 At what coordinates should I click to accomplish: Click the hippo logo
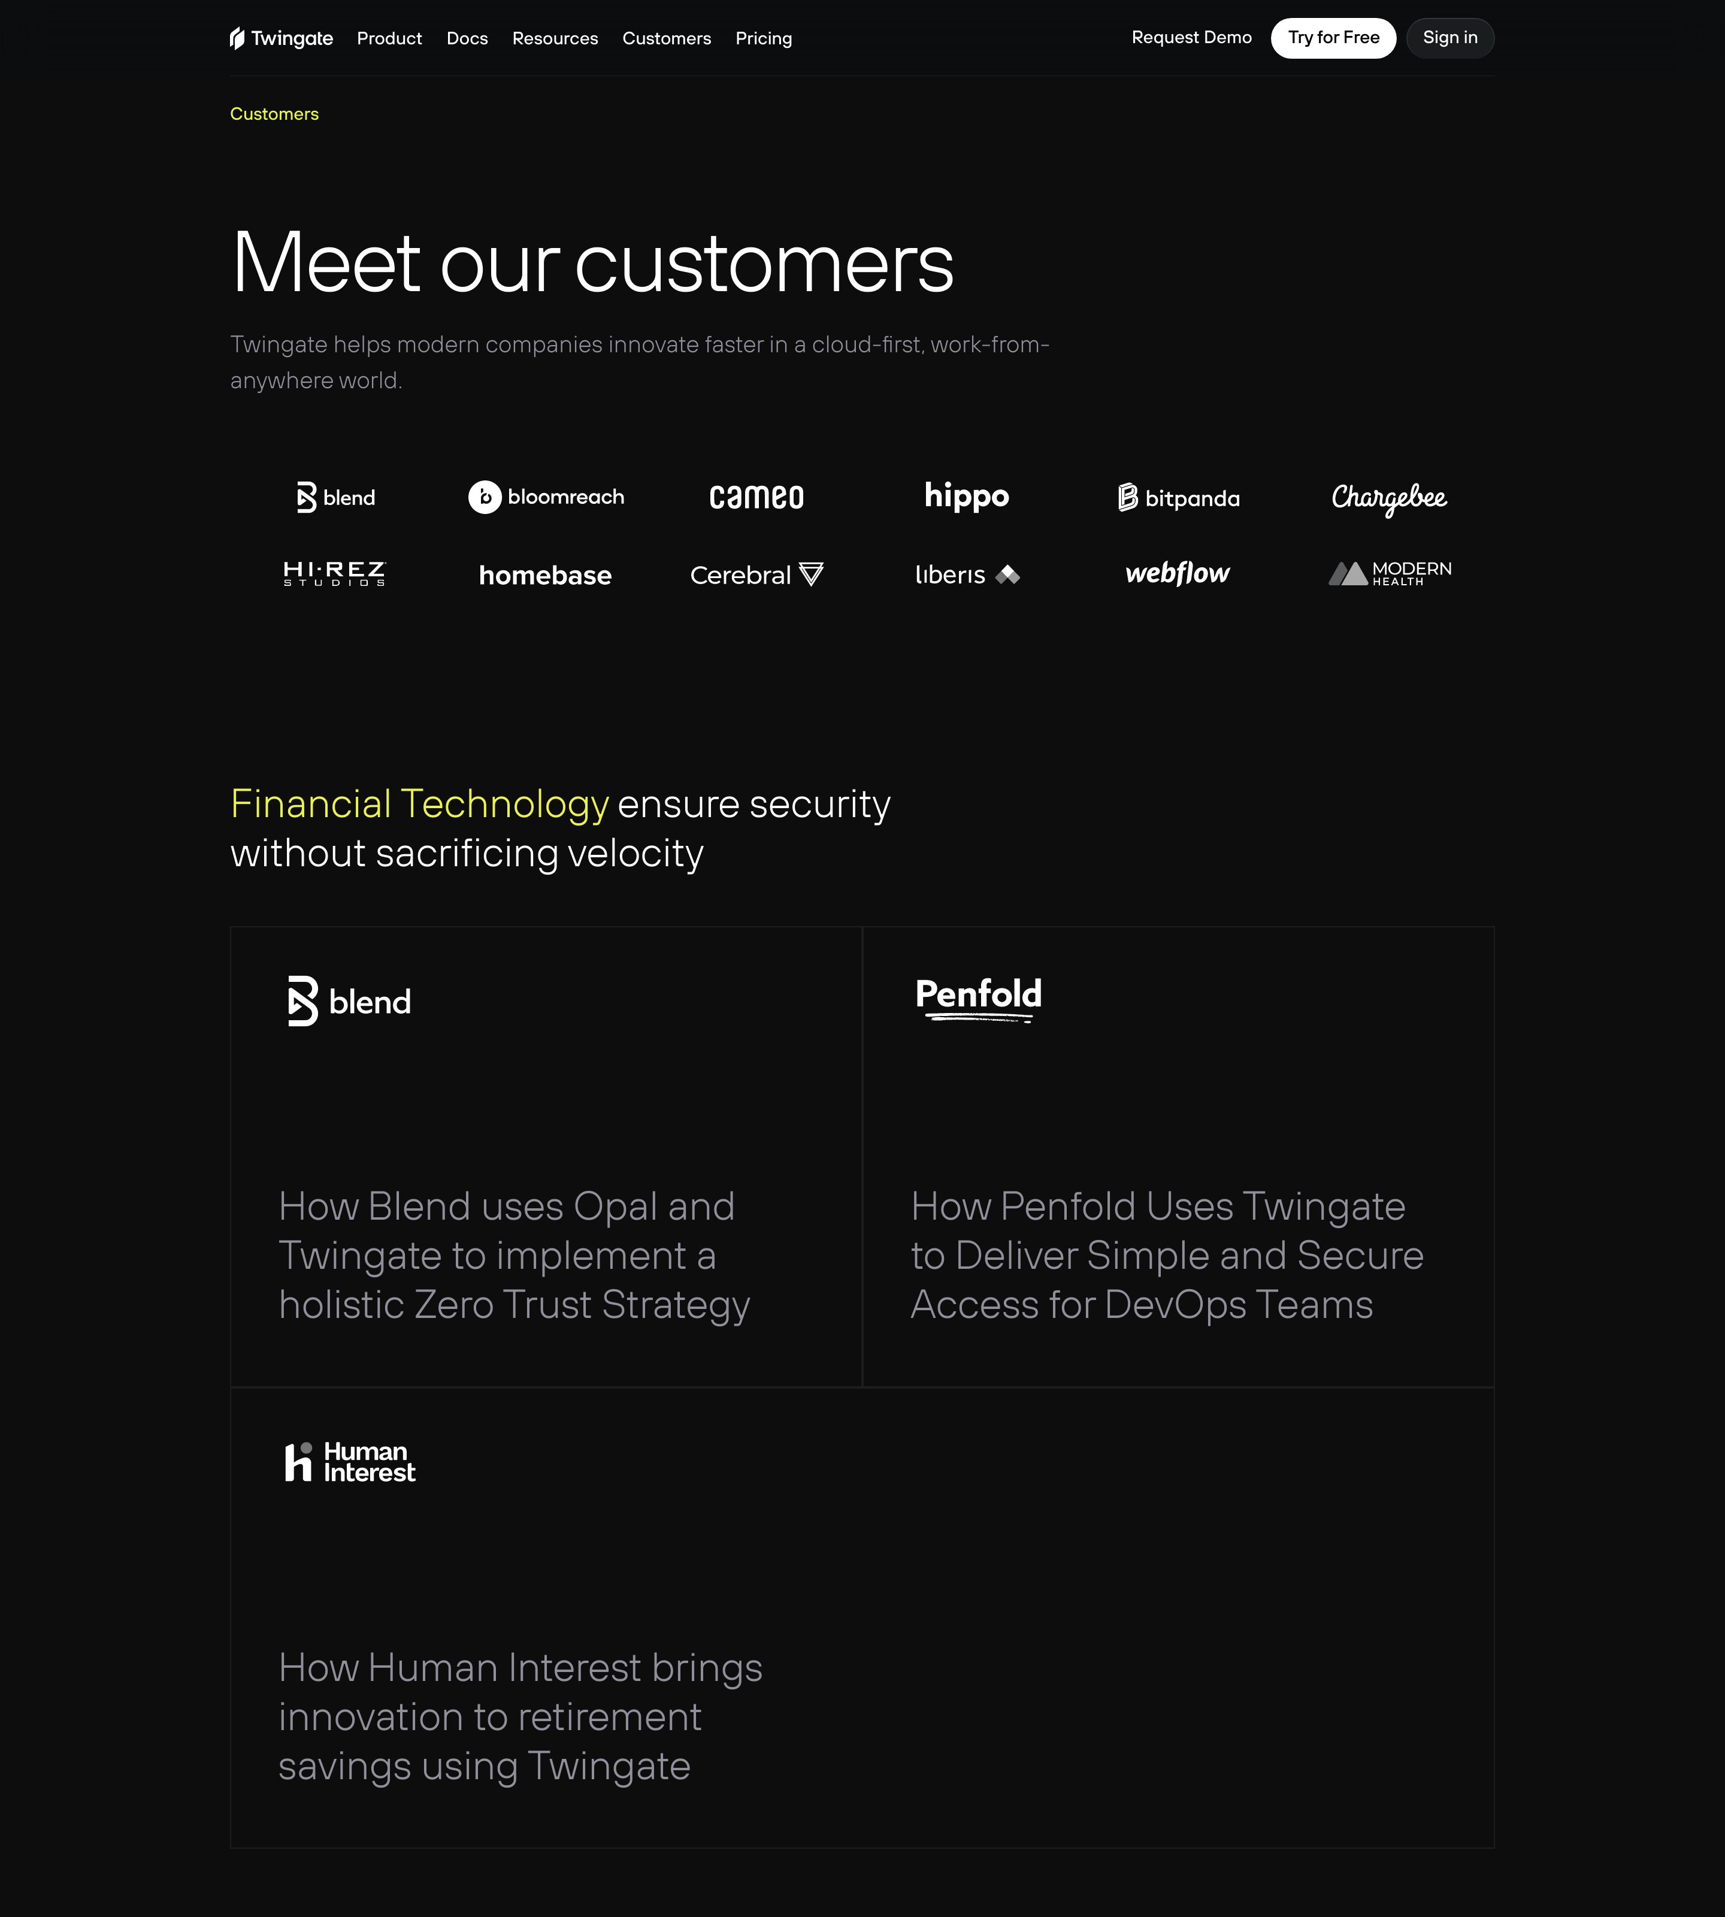[x=967, y=496]
